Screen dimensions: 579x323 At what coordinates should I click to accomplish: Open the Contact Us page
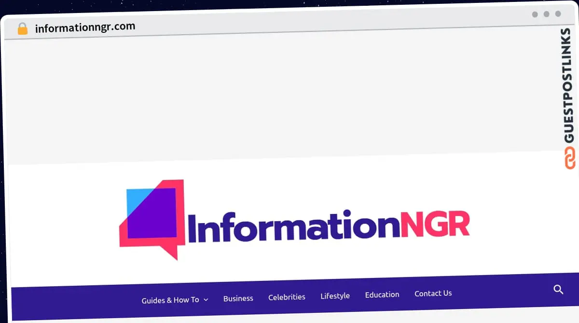(x=433, y=293)
